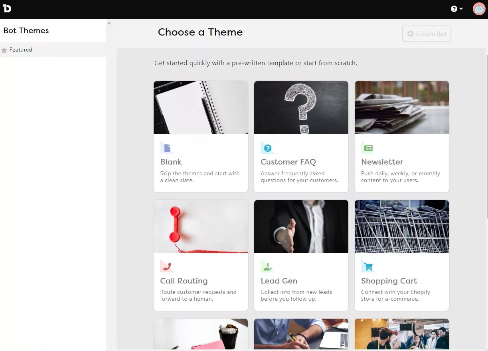Click the sidebar scroll-up arrow
488x351 pixels.
pyautogui.click(x=109, y=23)
